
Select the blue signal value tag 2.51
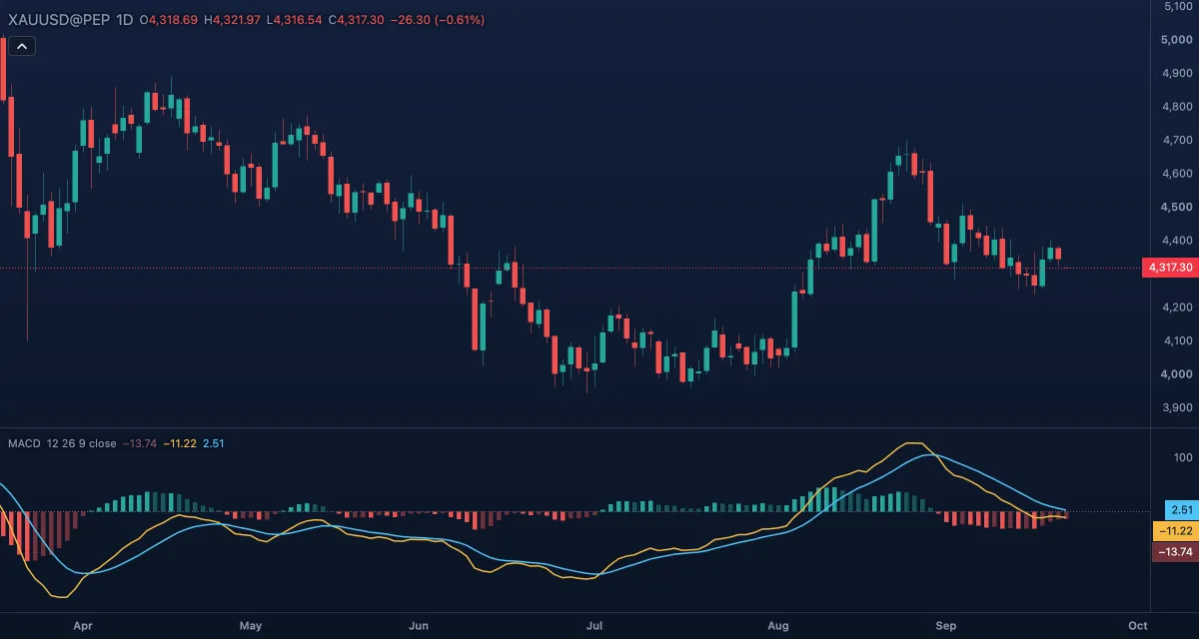(x=1181, y=510)
